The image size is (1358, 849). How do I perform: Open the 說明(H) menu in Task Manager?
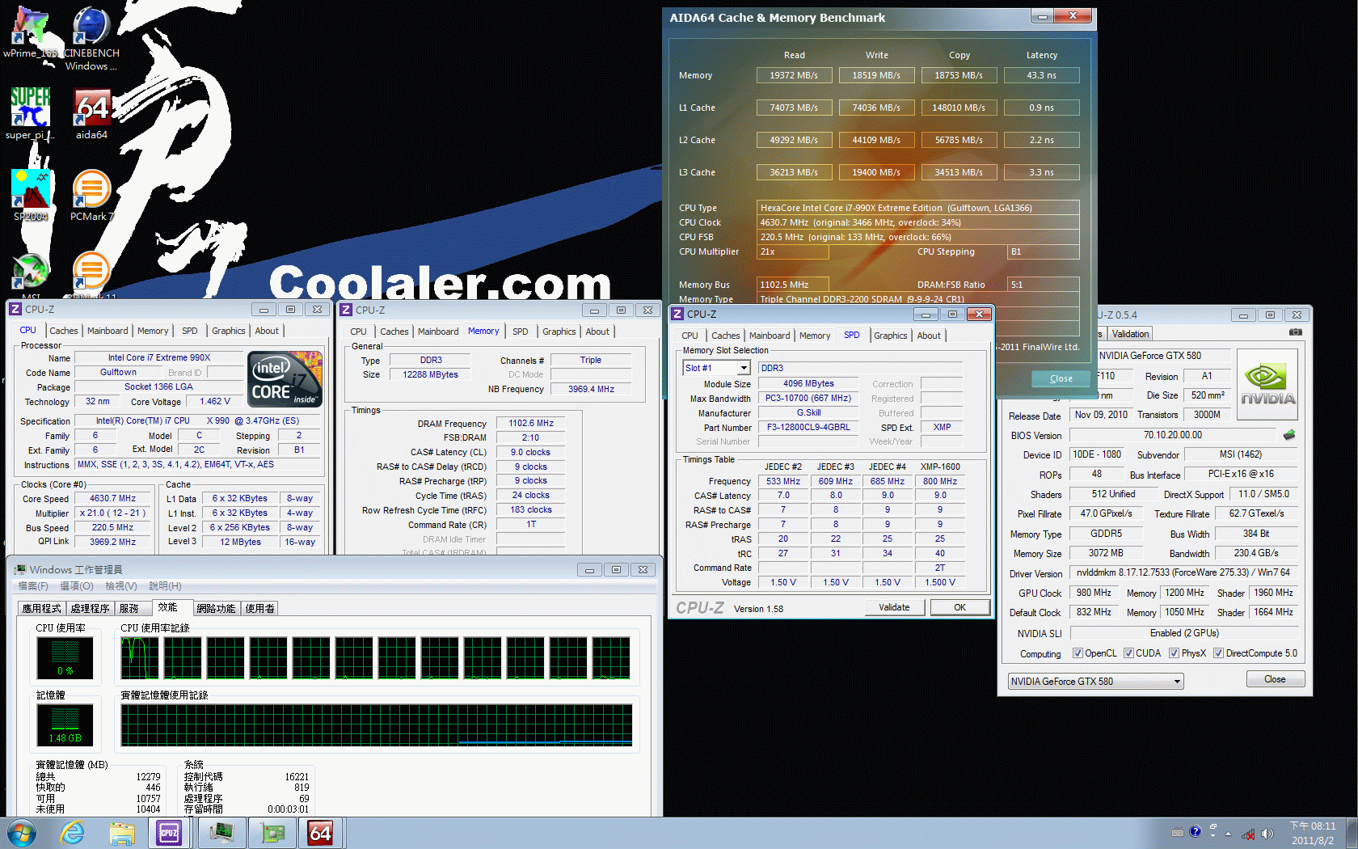click(165, 586)
